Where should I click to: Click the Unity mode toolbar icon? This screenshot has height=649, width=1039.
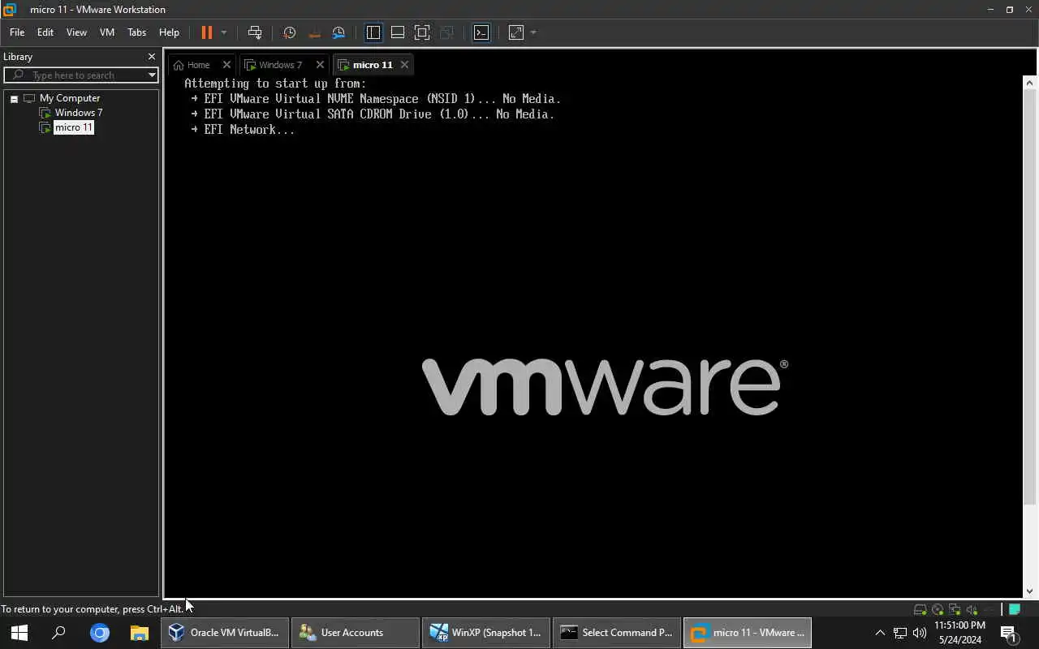[446, 32]
